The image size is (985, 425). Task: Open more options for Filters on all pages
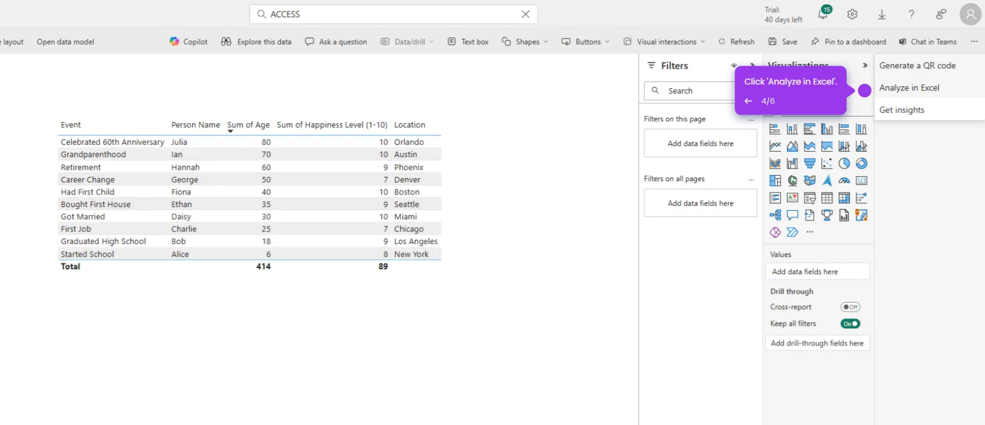751,179
